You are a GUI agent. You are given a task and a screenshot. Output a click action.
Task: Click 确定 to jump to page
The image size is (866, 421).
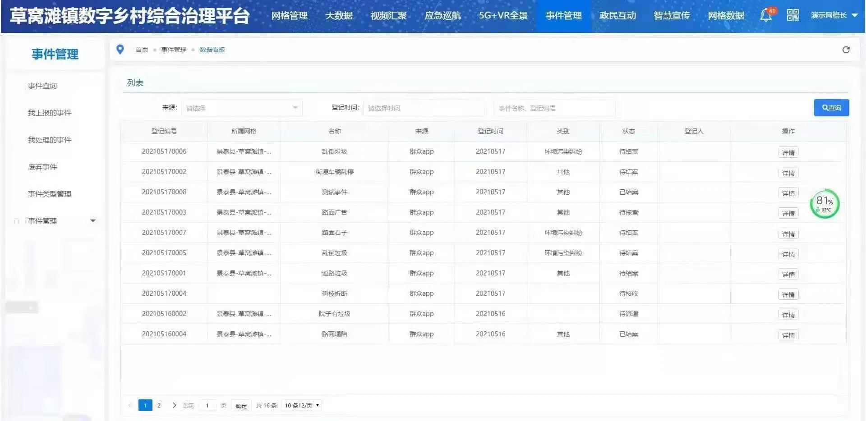(x=241, y=406)
